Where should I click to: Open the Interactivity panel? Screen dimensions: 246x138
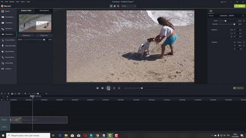click(x=8, y=63)
